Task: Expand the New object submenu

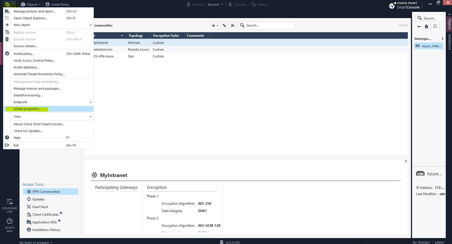Action: point(48,25)
